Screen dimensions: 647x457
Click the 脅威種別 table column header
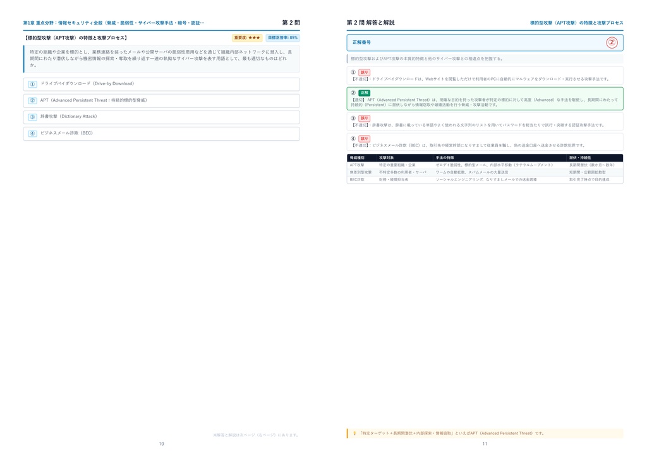click(x=357, y=158)
